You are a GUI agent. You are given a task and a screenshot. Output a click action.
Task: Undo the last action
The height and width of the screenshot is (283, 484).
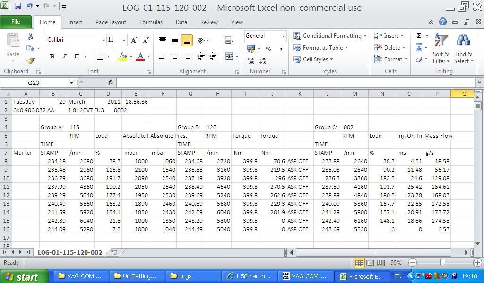tap(30, 6)
